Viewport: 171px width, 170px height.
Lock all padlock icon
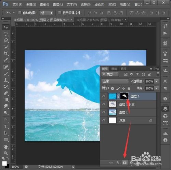coord(129,88)
